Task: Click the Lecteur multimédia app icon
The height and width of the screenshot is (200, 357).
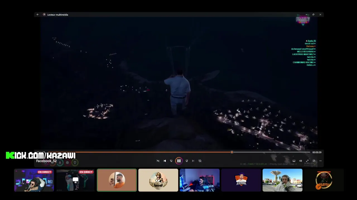Action: click(x=44, y=14)
